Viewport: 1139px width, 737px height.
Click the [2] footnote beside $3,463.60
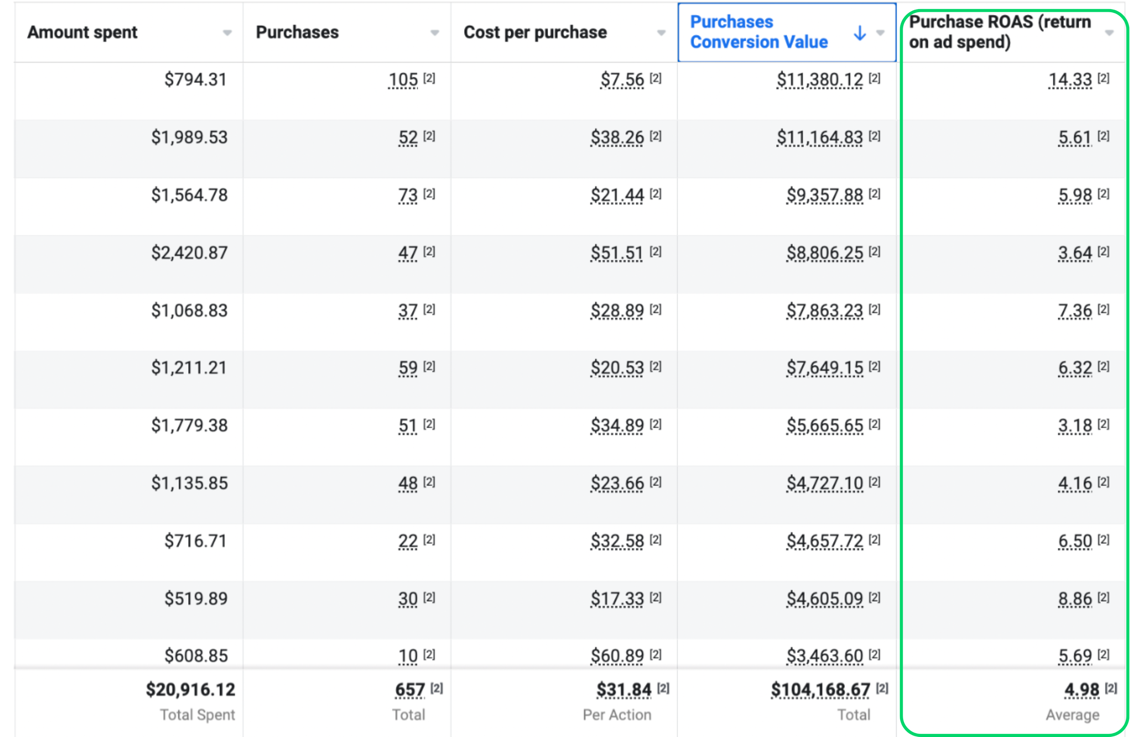click(x=875, y=654)
